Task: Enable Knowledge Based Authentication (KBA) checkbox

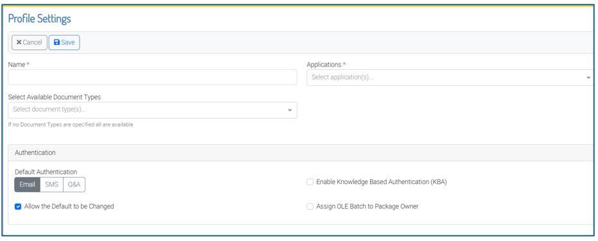Action: (x=310, y=182)
